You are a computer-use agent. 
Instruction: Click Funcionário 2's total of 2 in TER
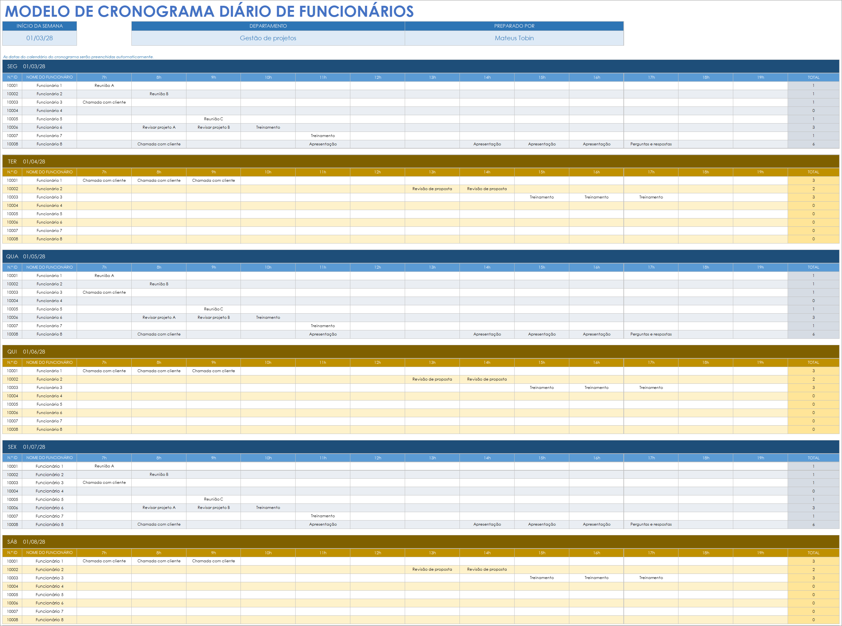813,189
